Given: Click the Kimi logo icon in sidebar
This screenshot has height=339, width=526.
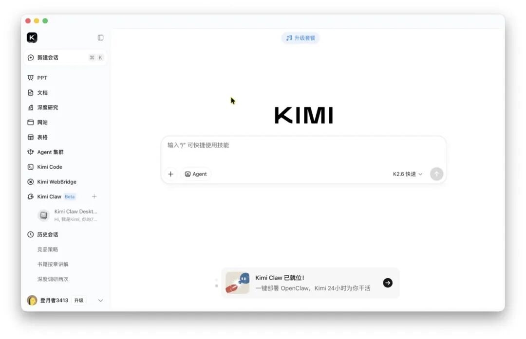Looking at the screenshot, I should (x=32, y=37).
